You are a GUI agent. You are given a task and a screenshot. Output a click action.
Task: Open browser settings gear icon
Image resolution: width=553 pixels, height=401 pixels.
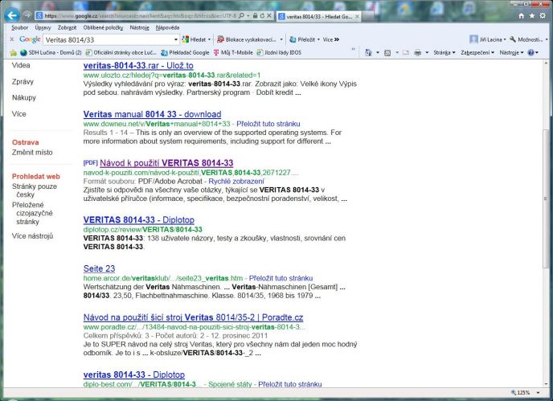point(543,16)
